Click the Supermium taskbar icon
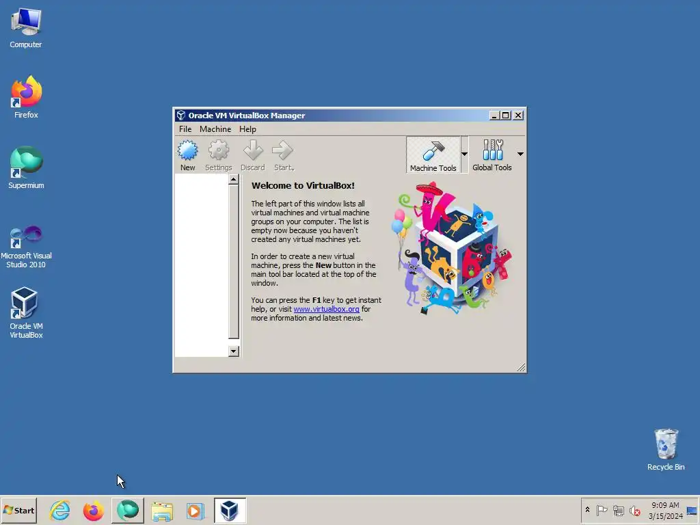Image resolution: width=700 pixels, height=525 pixels. tap(128, 510)
